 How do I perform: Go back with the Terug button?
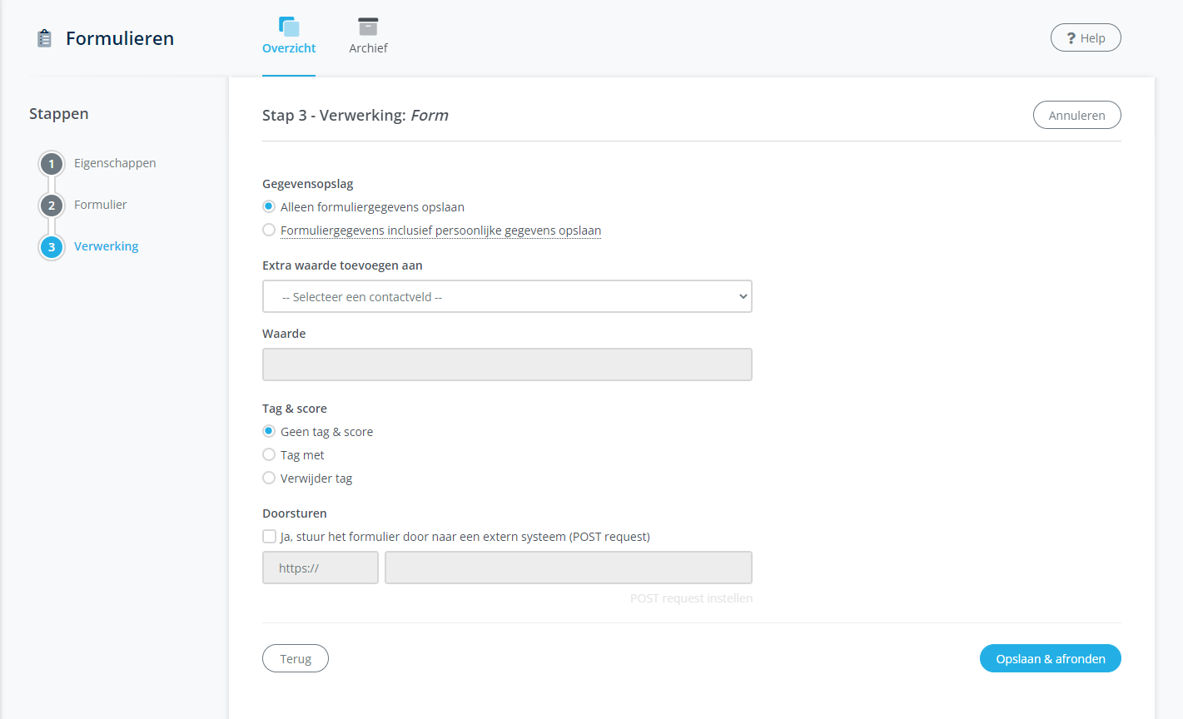296,658
